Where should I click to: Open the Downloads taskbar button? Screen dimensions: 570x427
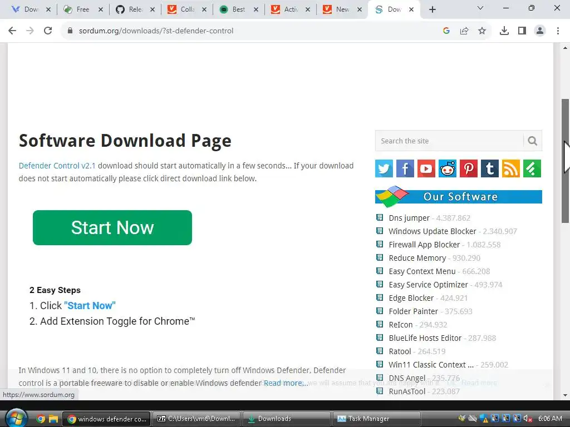click(x=287, y=419)
